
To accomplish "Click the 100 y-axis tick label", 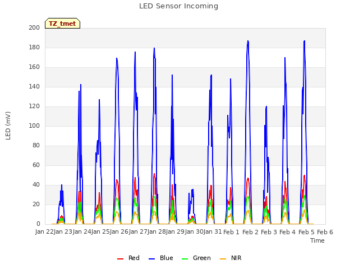I will coord(34,126).
